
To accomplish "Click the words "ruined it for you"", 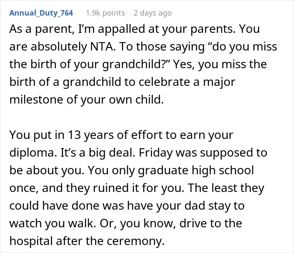I will click(138, 188).
